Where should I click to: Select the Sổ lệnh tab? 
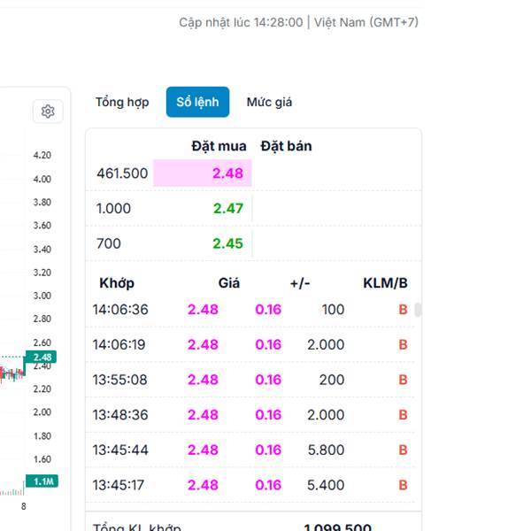point(197,102)
